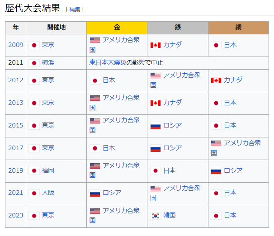Click the Russian flag in 2019 bronze column
274x236 pixels.
(216, 171)
